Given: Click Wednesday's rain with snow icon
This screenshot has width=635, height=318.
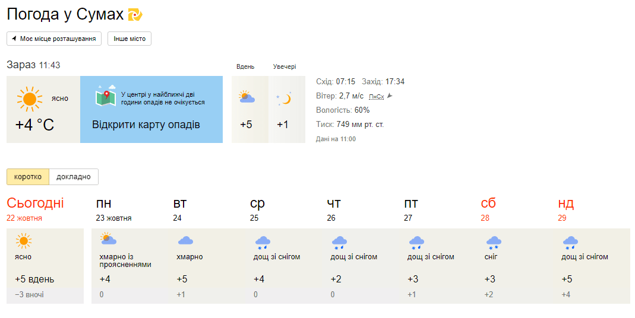Looking at the screenshot, I should click(263, 243).
